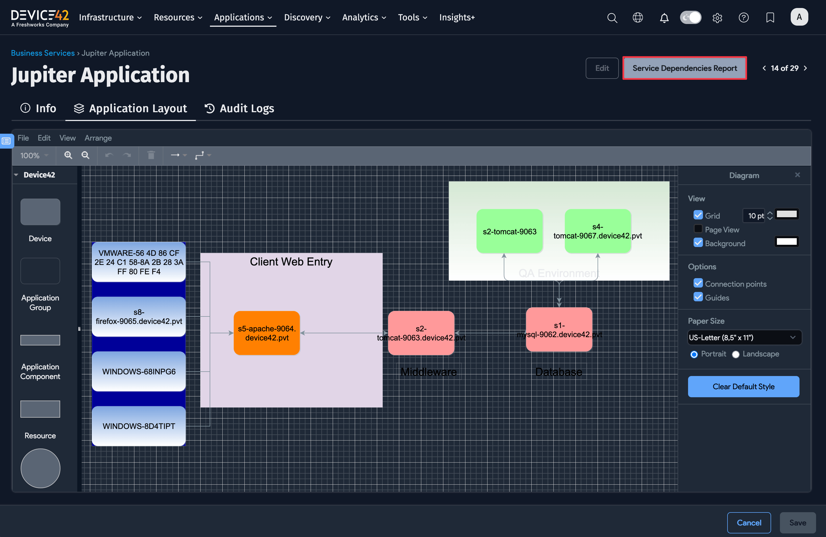
Task: Open the paper size US-Letter dropdown
Action: point(744,337)
